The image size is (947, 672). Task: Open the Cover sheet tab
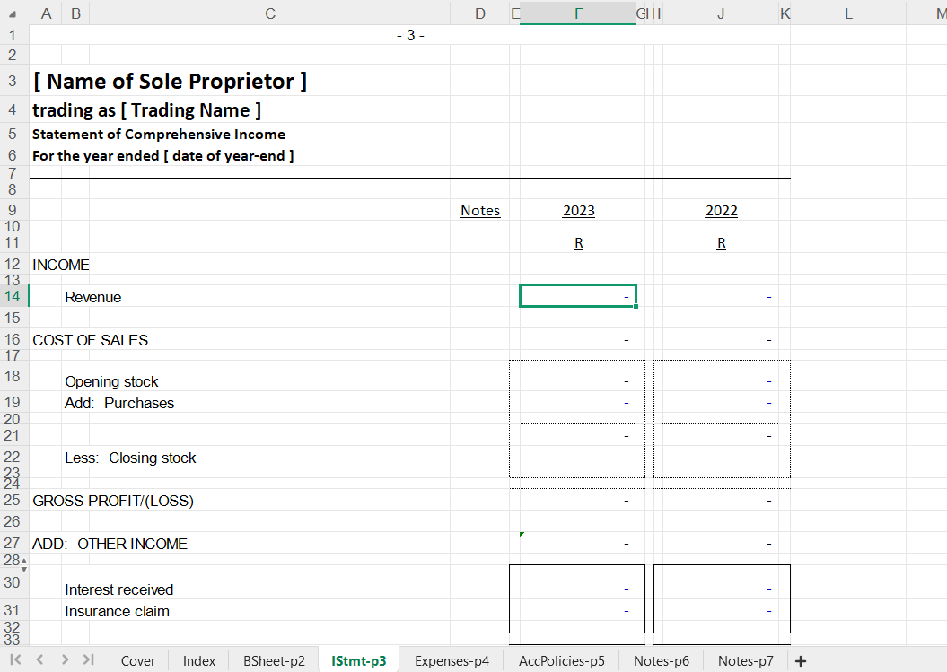[138, 661]
